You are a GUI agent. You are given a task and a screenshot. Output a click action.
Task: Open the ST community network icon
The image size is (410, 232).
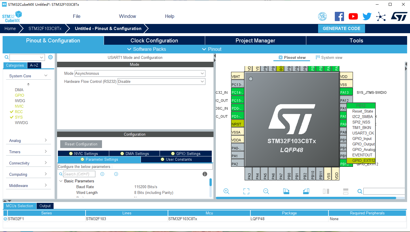coord(381,16)
